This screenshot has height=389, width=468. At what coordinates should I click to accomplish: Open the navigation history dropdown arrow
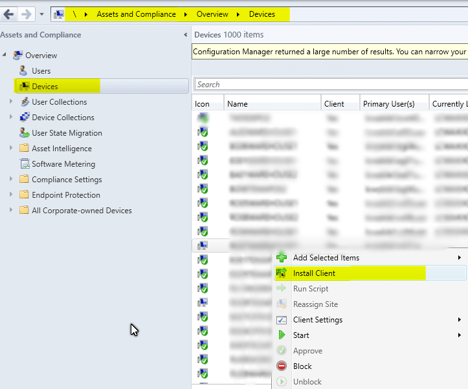41,14
